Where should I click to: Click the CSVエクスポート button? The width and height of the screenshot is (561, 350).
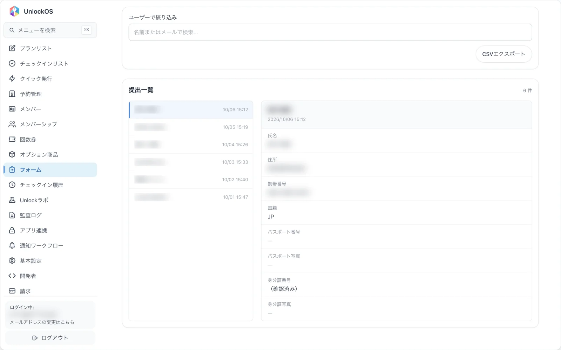click(503, 54)
